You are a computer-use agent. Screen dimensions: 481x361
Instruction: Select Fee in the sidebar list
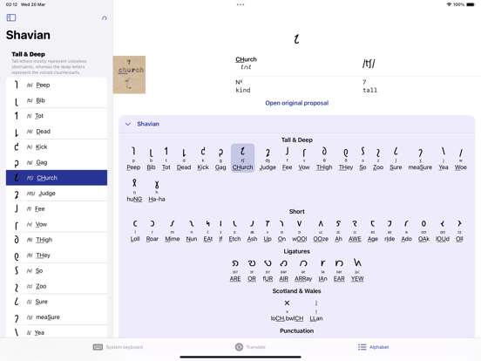(57, 208)
